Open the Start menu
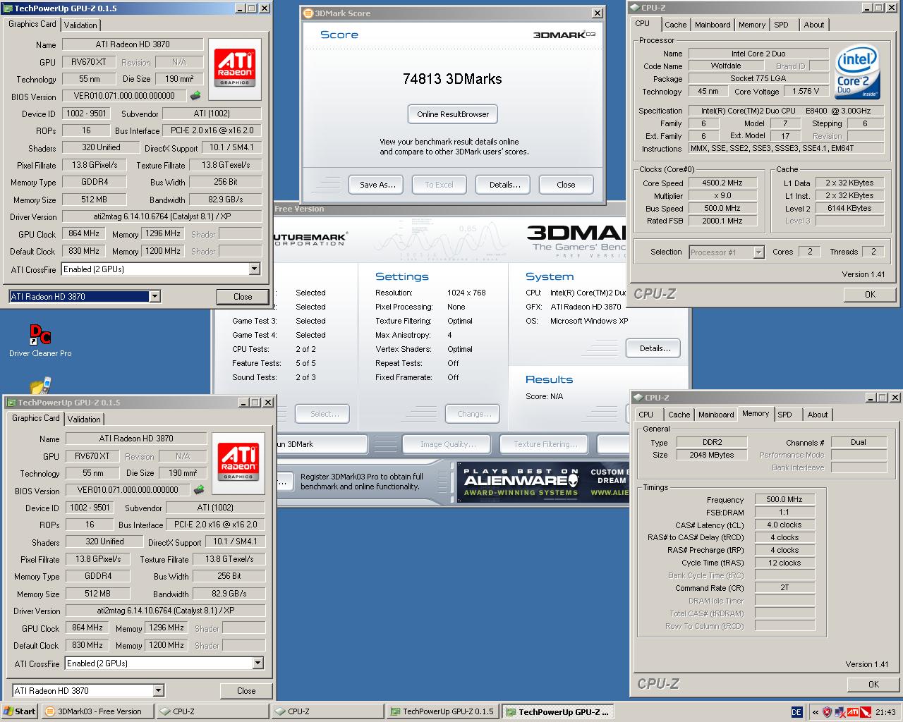903x722 pixels. [x=19, y=711]
